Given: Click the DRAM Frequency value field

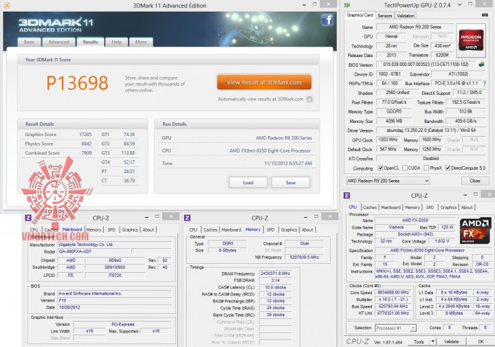Looking at the screenshot, I should tap(275, 273).
